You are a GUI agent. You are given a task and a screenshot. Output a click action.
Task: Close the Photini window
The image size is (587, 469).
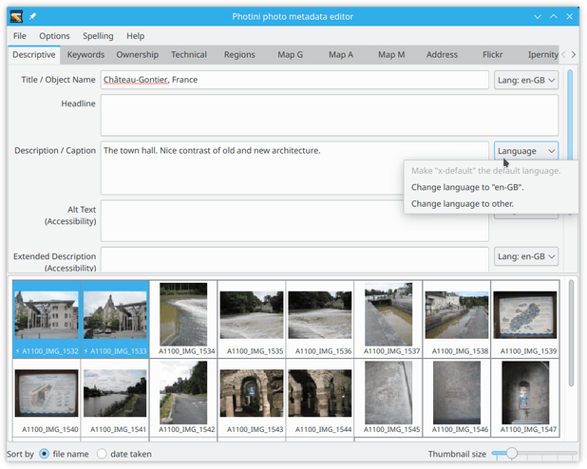click(x=569, y=16)
